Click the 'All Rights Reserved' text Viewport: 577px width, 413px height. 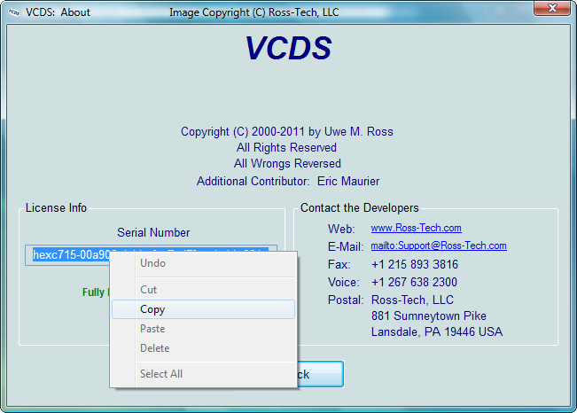[x=286, y=148]
